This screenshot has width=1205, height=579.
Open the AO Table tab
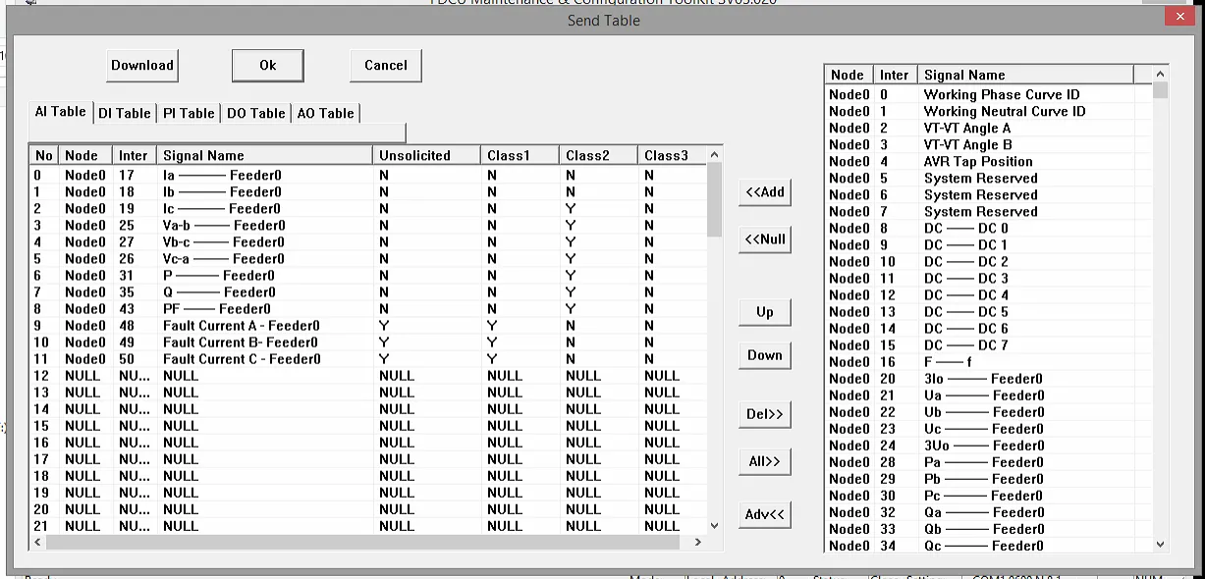point(325,114)
